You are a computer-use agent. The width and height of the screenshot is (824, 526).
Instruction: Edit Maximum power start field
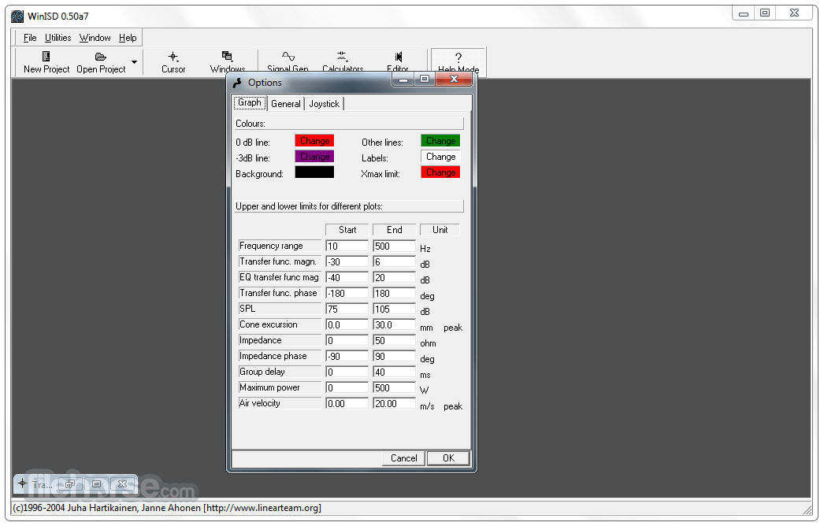pos(347,387)
